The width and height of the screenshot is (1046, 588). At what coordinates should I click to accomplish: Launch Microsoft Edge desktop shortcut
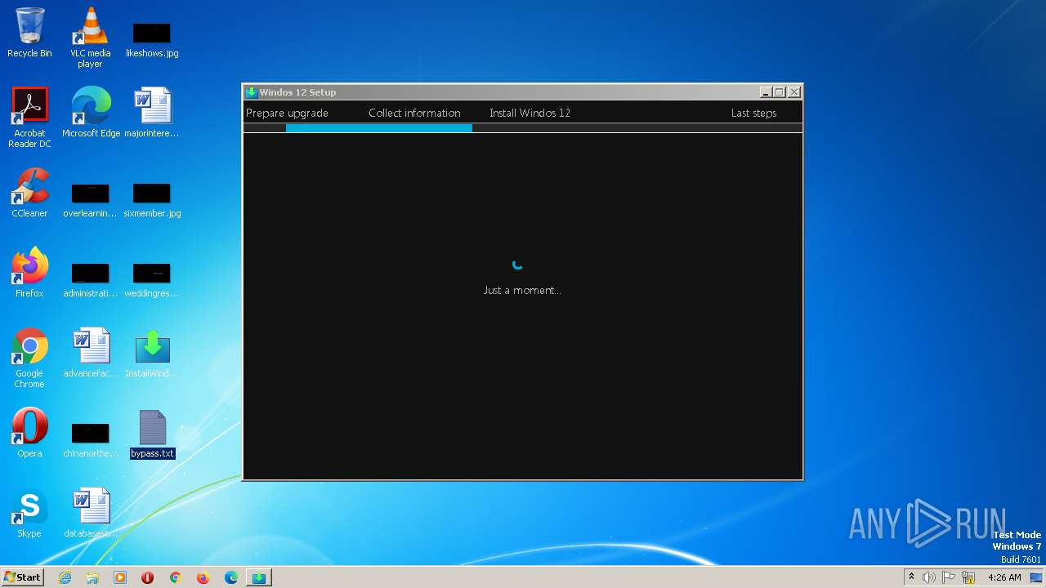[91, 113]
